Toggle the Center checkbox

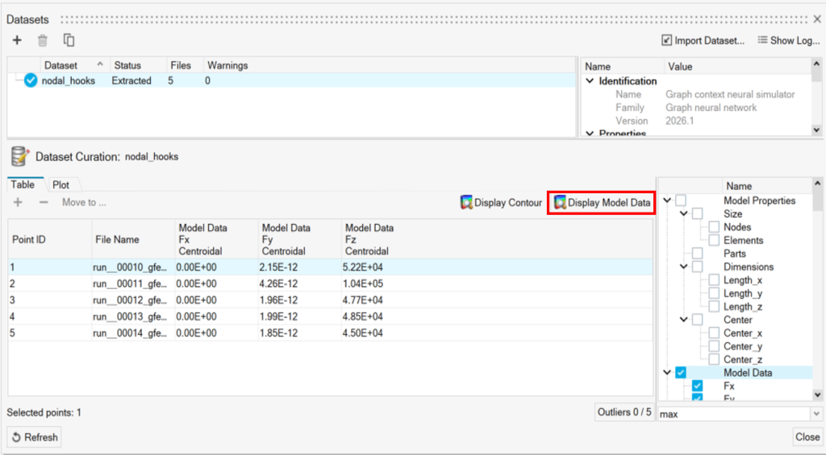tap(698, 320)
